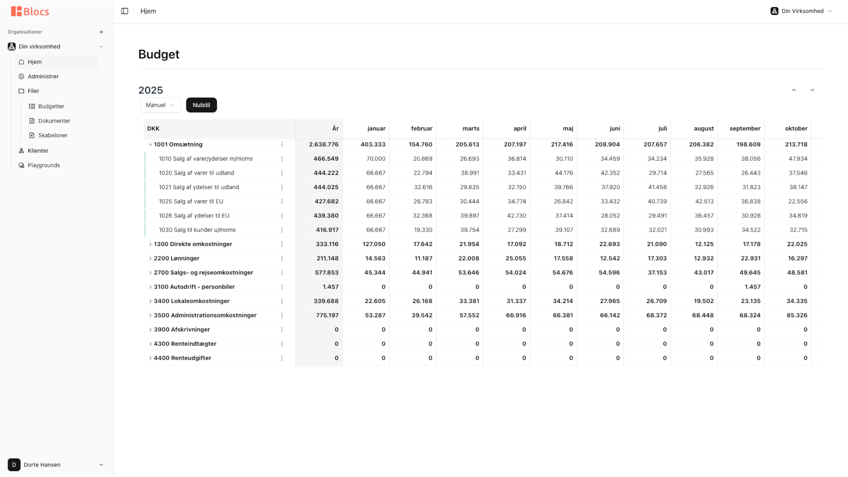
Task: Open three-dot menu for 1025 Salg af varer til EU
Action: [x=282, y=202]
